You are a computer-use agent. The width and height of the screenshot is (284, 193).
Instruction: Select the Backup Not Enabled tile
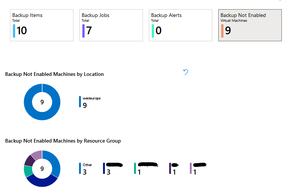coord(250,25)
